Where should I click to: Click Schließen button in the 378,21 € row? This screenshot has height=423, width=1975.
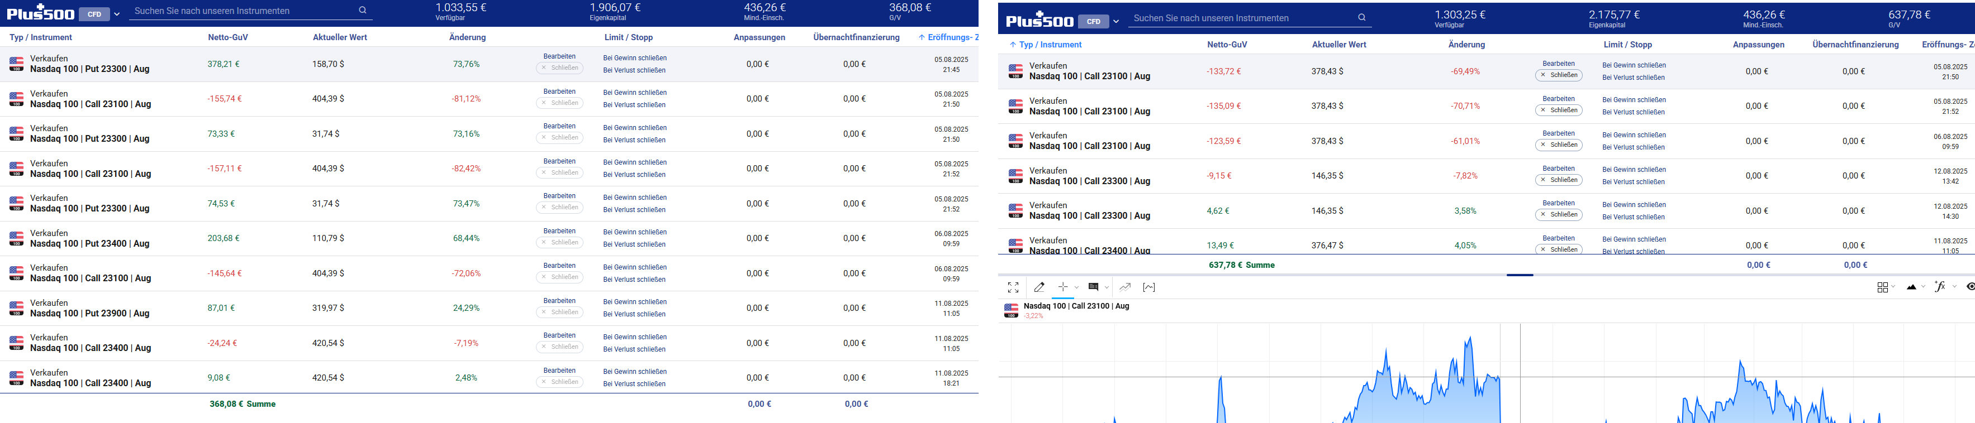559,68
